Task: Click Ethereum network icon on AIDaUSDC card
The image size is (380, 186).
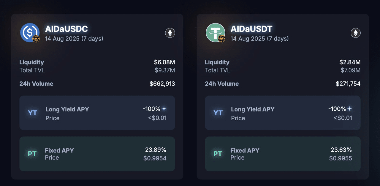Action: [x=170, y=33]
